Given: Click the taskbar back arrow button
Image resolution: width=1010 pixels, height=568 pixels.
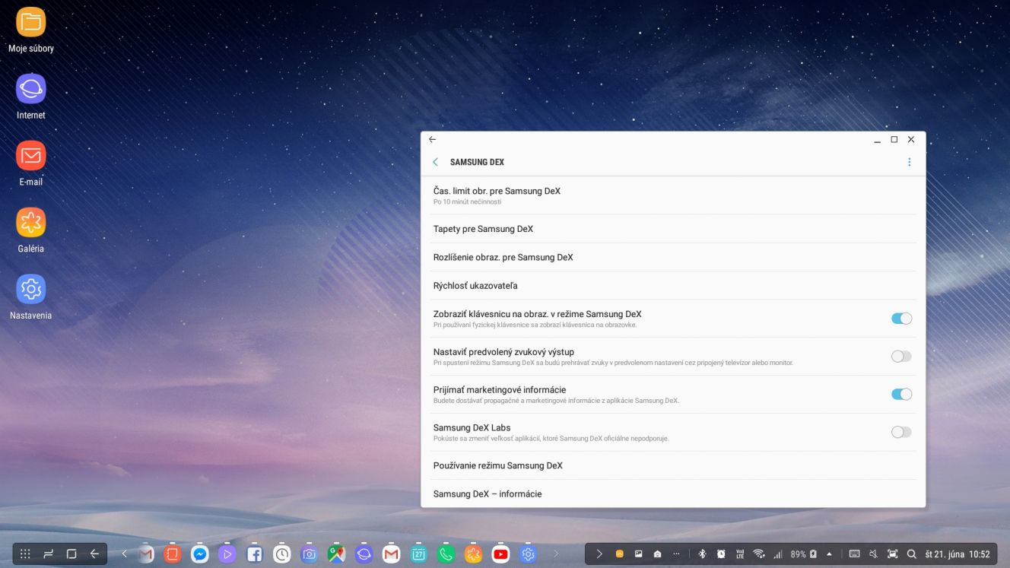Looking at the screenshot, I should (94, 554).
